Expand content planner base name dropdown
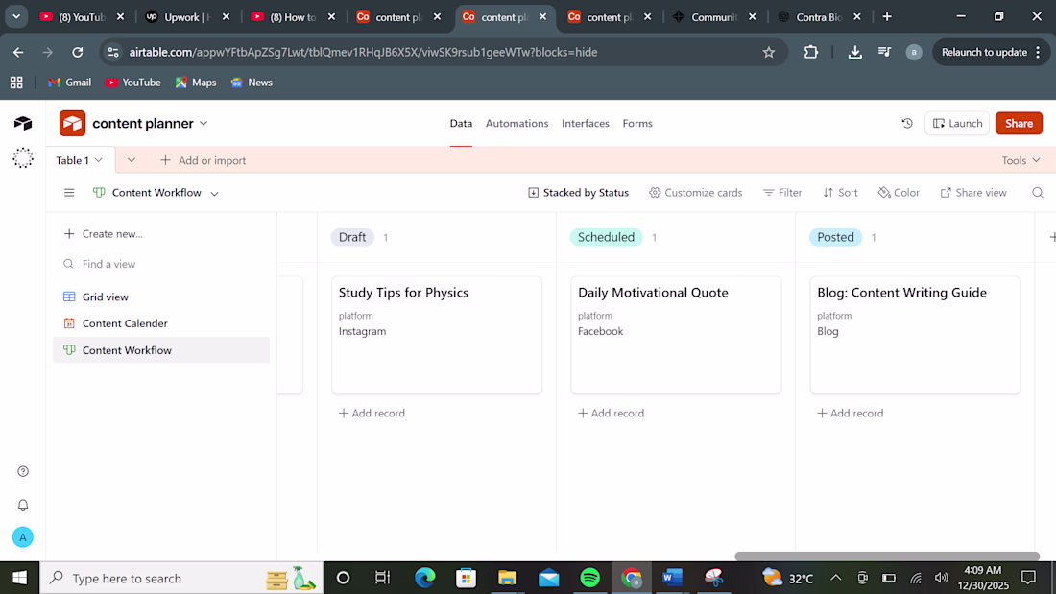The height and width of the screenshot is (594, 1056). click(204, 123)
